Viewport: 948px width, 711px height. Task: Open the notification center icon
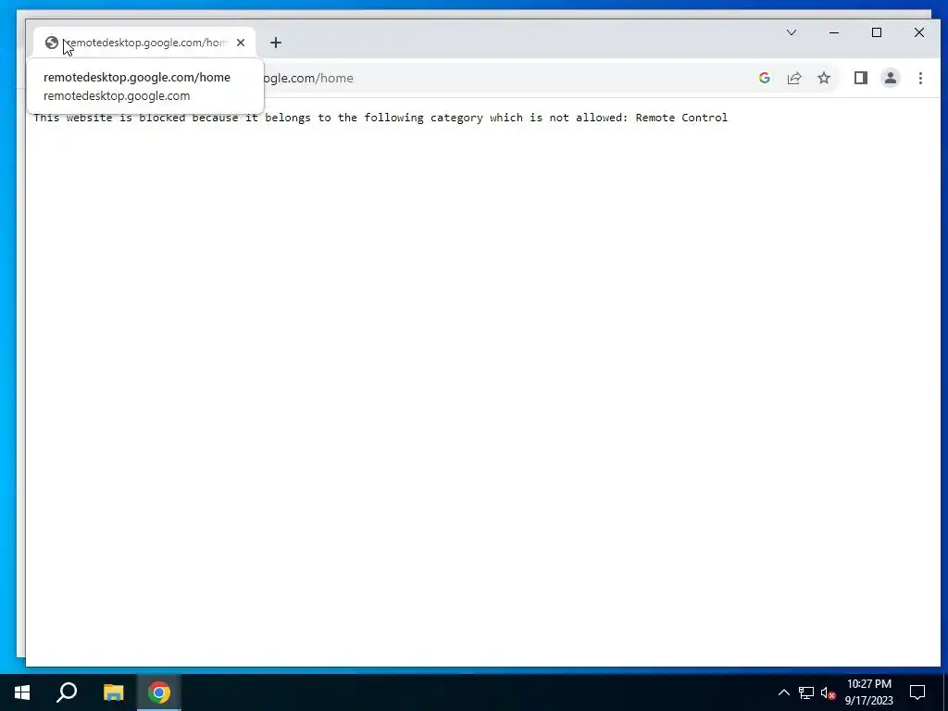coord(917,692)
